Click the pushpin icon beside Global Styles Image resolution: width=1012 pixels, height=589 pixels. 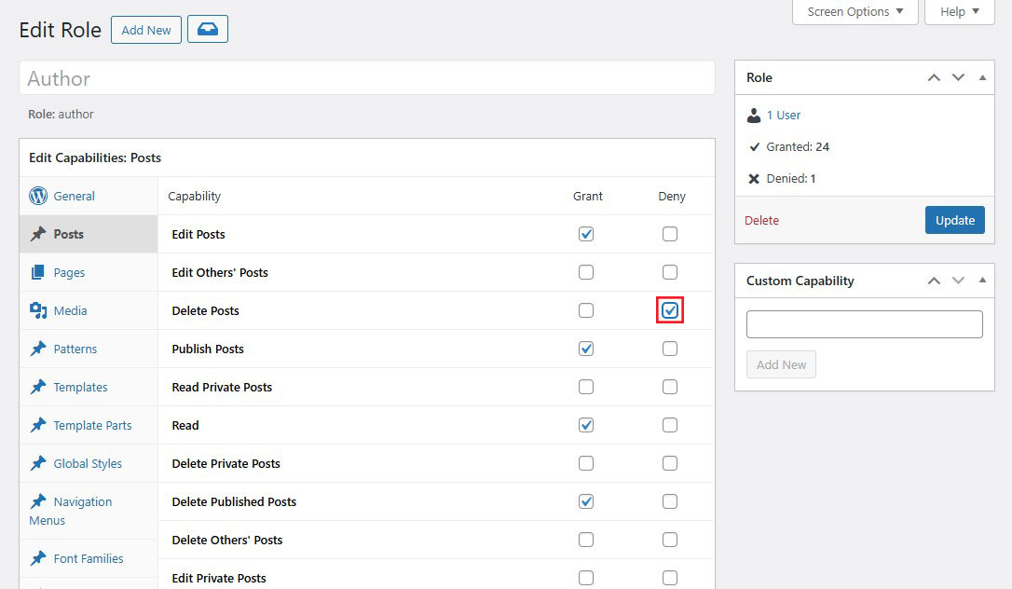click(x=38, y=462)
